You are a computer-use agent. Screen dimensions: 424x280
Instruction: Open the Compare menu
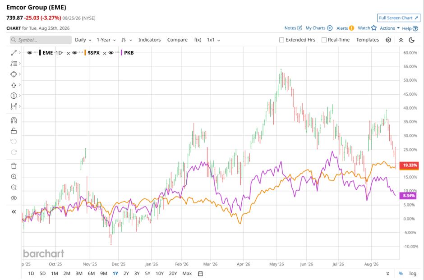[177, 40]
